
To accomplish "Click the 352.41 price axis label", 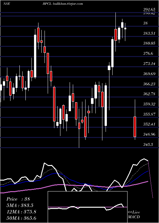I will pos(149,124).
